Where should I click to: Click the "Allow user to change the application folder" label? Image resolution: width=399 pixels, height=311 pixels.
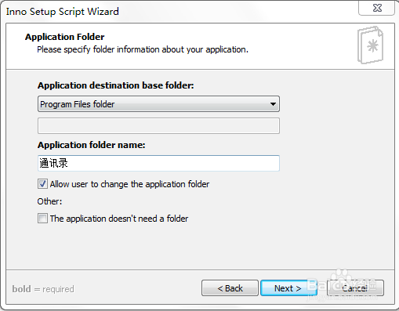point(129,184)
